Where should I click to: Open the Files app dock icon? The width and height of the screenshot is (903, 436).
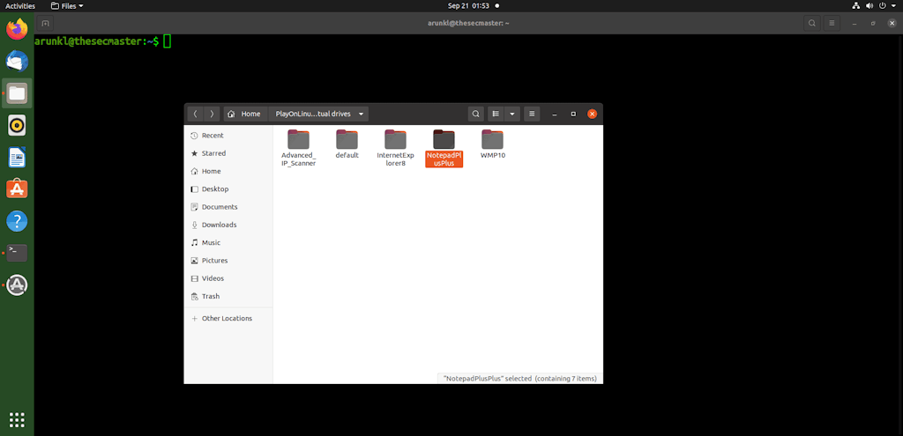point(18,93)
